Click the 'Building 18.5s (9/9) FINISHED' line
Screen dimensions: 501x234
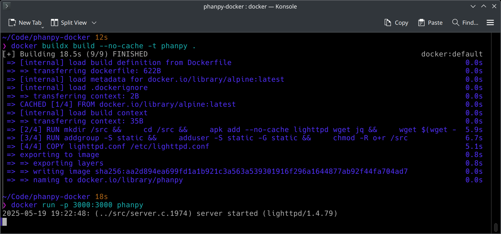tap(75, 54)
